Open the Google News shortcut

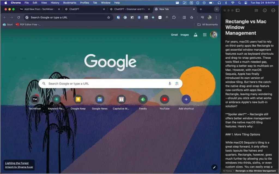tap(100, 102)
